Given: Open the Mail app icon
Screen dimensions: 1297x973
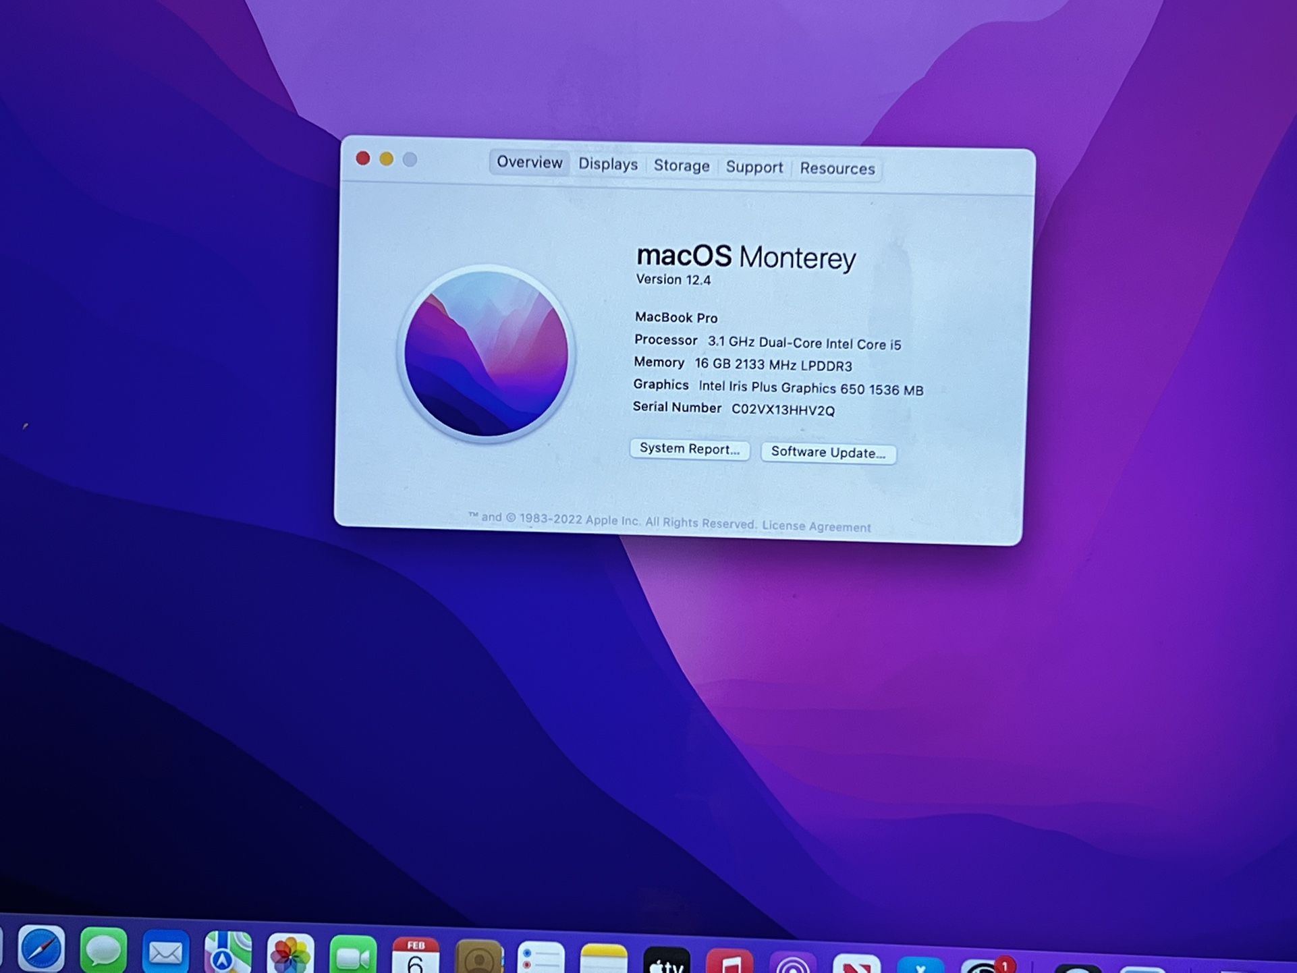Looking at the screenshot, I should click(165, 953).
